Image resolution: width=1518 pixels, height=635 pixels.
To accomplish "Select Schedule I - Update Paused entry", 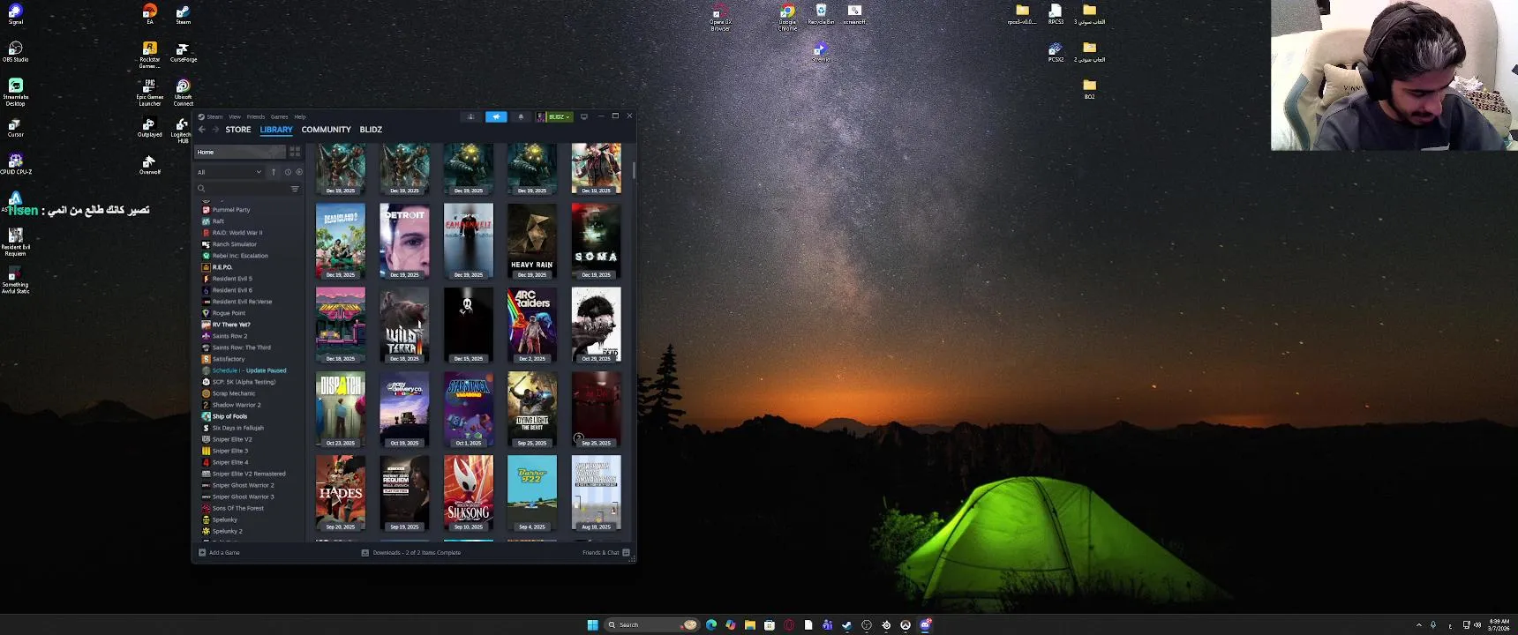I will click(x=251, y=370).
